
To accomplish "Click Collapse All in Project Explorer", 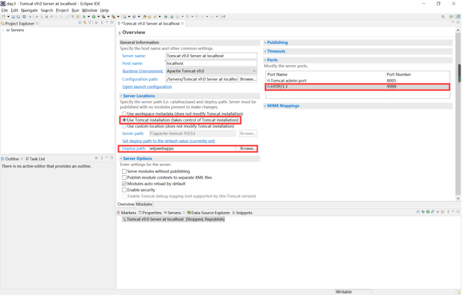I will point(80,23).
